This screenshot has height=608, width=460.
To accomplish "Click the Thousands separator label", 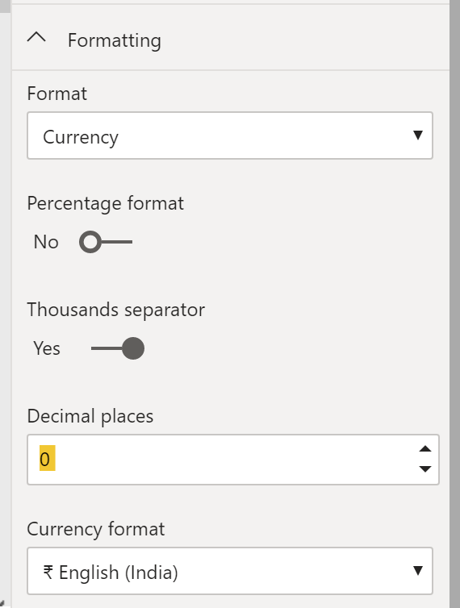I will (115, 310).
